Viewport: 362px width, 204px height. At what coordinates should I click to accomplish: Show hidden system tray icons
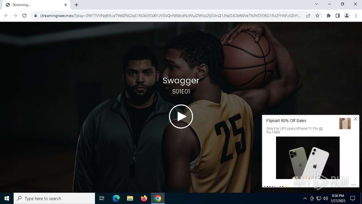[x=305, y=198]
